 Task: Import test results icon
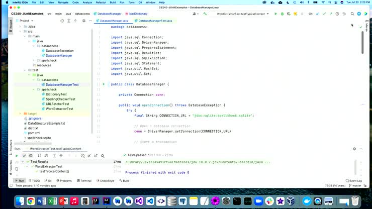[x=89, y=156]
